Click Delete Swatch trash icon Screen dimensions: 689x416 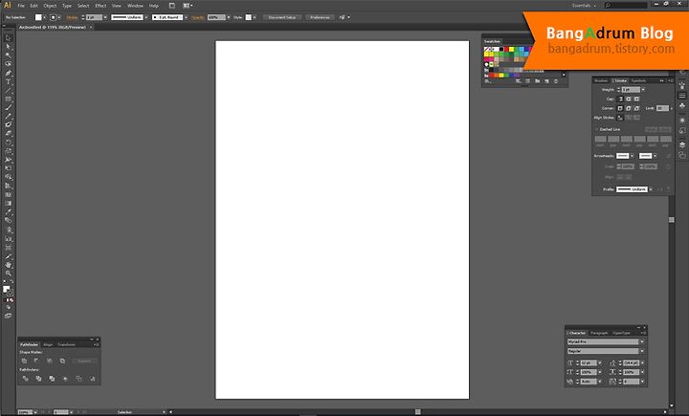tap(556, 81)
